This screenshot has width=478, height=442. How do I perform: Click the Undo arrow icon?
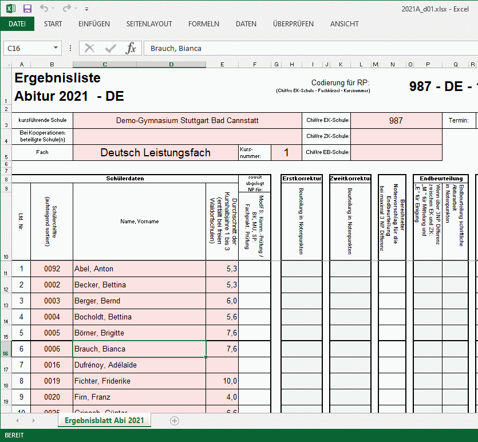click(x=44, y=9)
